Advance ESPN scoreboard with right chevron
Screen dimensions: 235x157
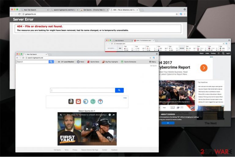point(229,48)
